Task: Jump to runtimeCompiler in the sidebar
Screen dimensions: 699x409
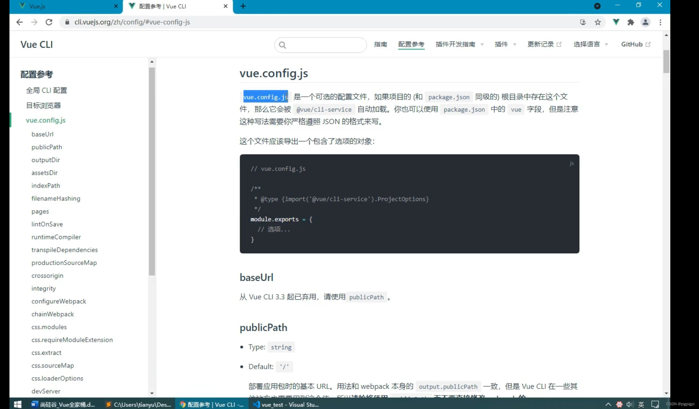Action: [56, 237]
